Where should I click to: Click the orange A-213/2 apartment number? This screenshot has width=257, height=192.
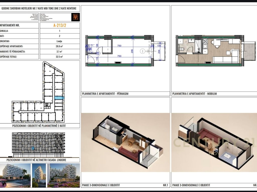(60, 25)
